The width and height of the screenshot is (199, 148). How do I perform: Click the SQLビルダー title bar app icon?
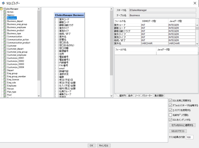3,3
